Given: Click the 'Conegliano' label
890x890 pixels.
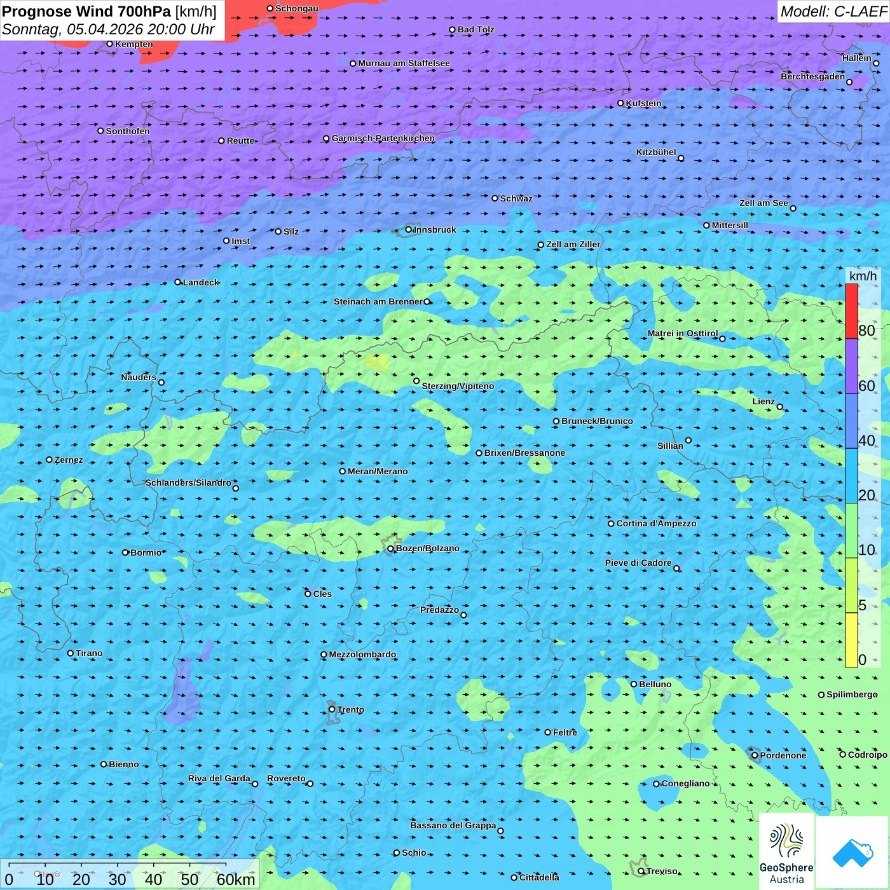Looking at the screenshot, I should (x=685, y=783).
